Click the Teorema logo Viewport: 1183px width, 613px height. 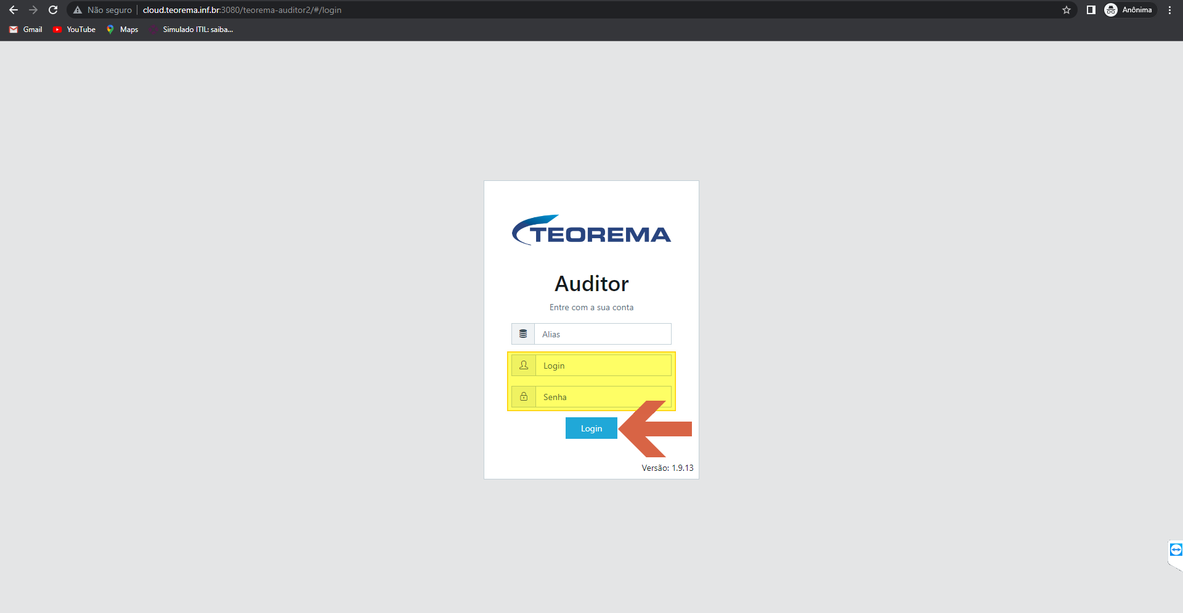pyautogui.click(x=591, y=230)
